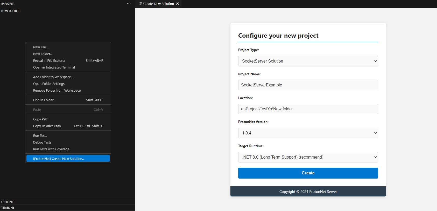Switch to Create New Solution tab
The height and width of the screenshot is (211, 437).
pyautogui.click(x=158, y=4)
